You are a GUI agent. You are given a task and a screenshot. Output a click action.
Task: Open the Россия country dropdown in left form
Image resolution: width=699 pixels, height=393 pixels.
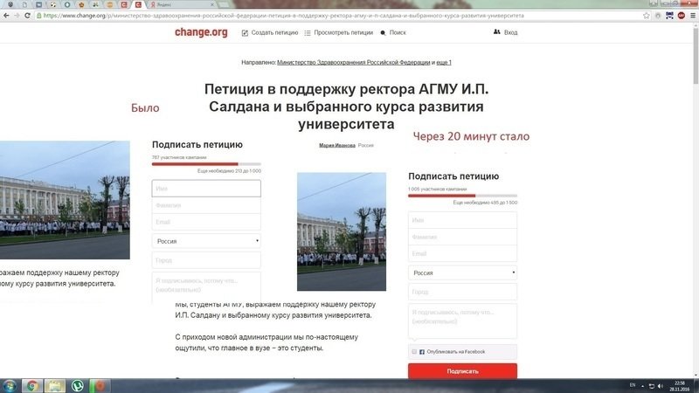[206, 240]
